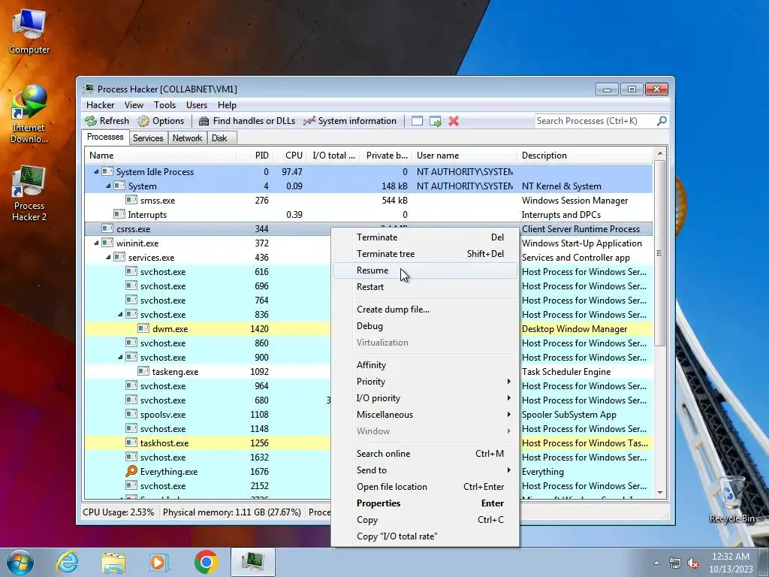Collapse svchost.exe PID 900 node
The image size is (769, 577).
click(x=120, y=357)
